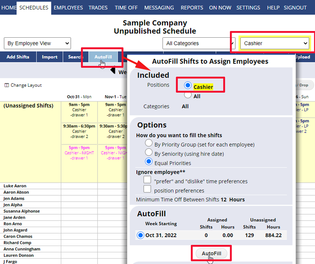This screenshot has width=315, height=264.
Task: Open employee Luke Aaron's row
Action: pos(15,186)
